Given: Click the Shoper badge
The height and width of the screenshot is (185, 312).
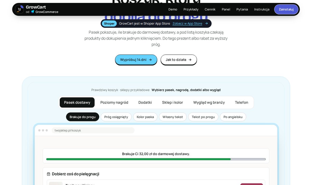Looking at the screenshot, I should tap(109, 23).
